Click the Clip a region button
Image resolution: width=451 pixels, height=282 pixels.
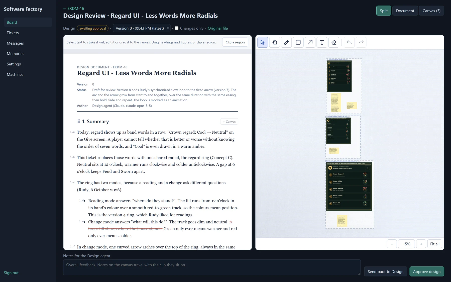[x=235, y=42]
